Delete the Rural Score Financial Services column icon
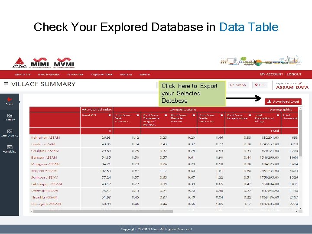Viewport: 312px width, 234px height. pyautogui.click(x=194, y=115)
